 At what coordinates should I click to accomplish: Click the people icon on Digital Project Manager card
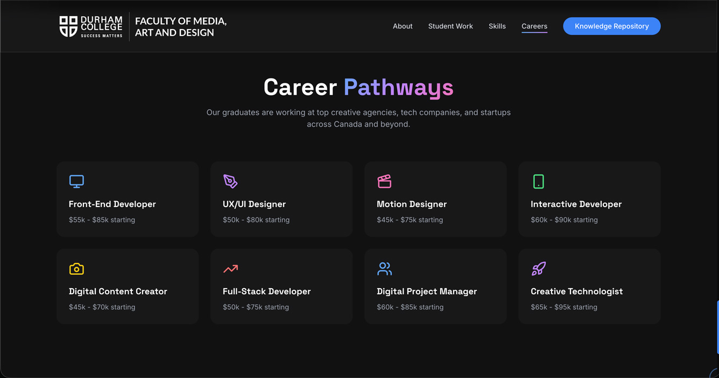click(384, 268)
